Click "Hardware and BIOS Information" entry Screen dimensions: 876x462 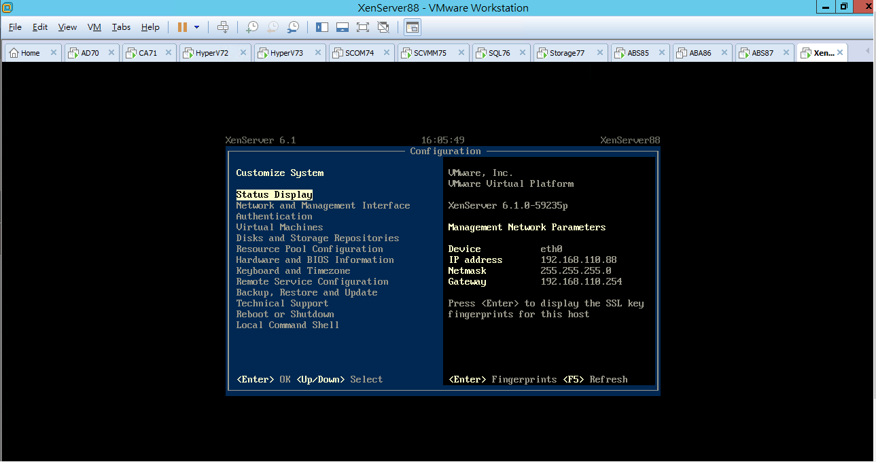tap(315, 260)
